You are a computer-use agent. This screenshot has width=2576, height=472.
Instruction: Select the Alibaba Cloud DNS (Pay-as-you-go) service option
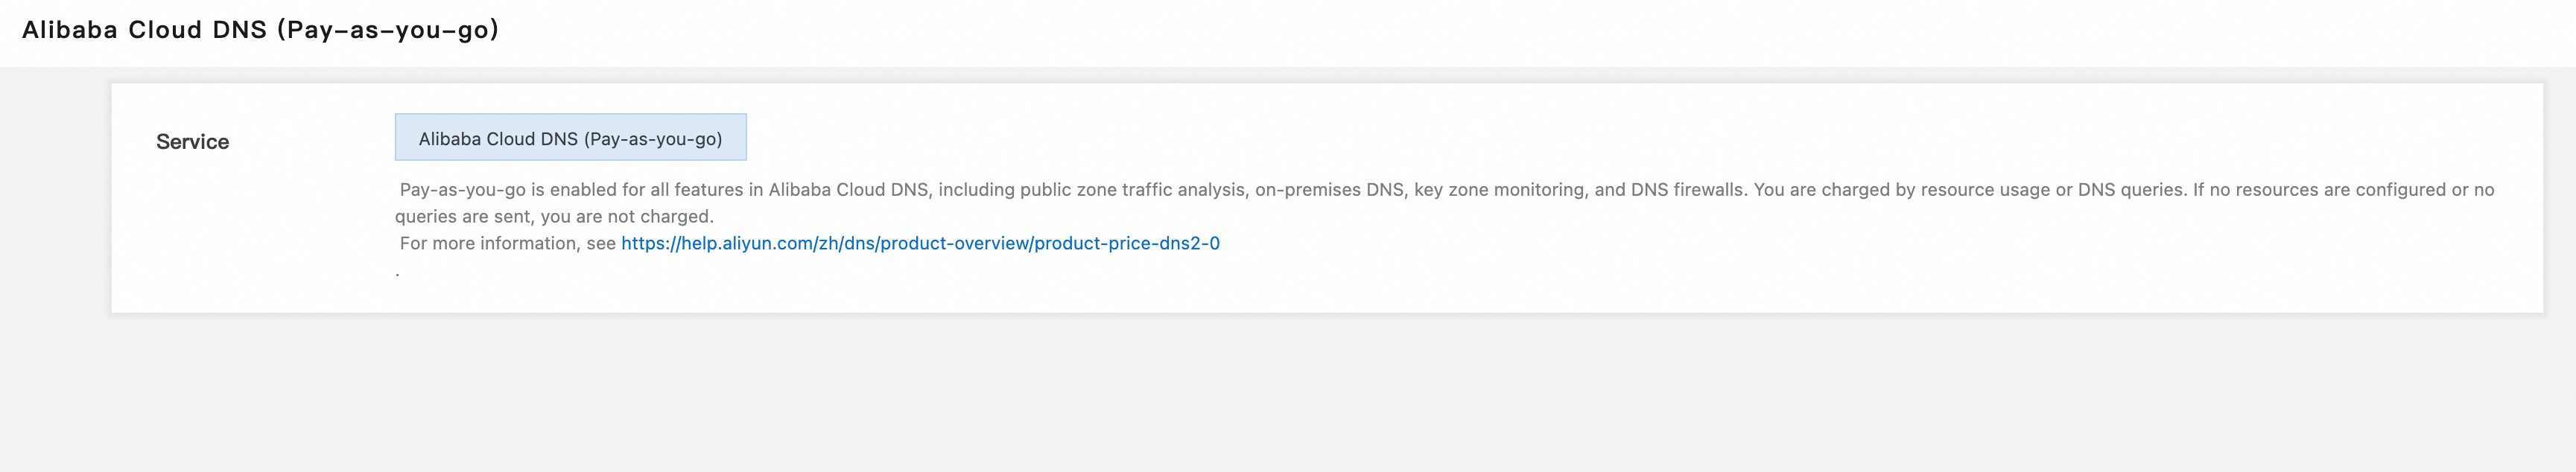point(570,138)
